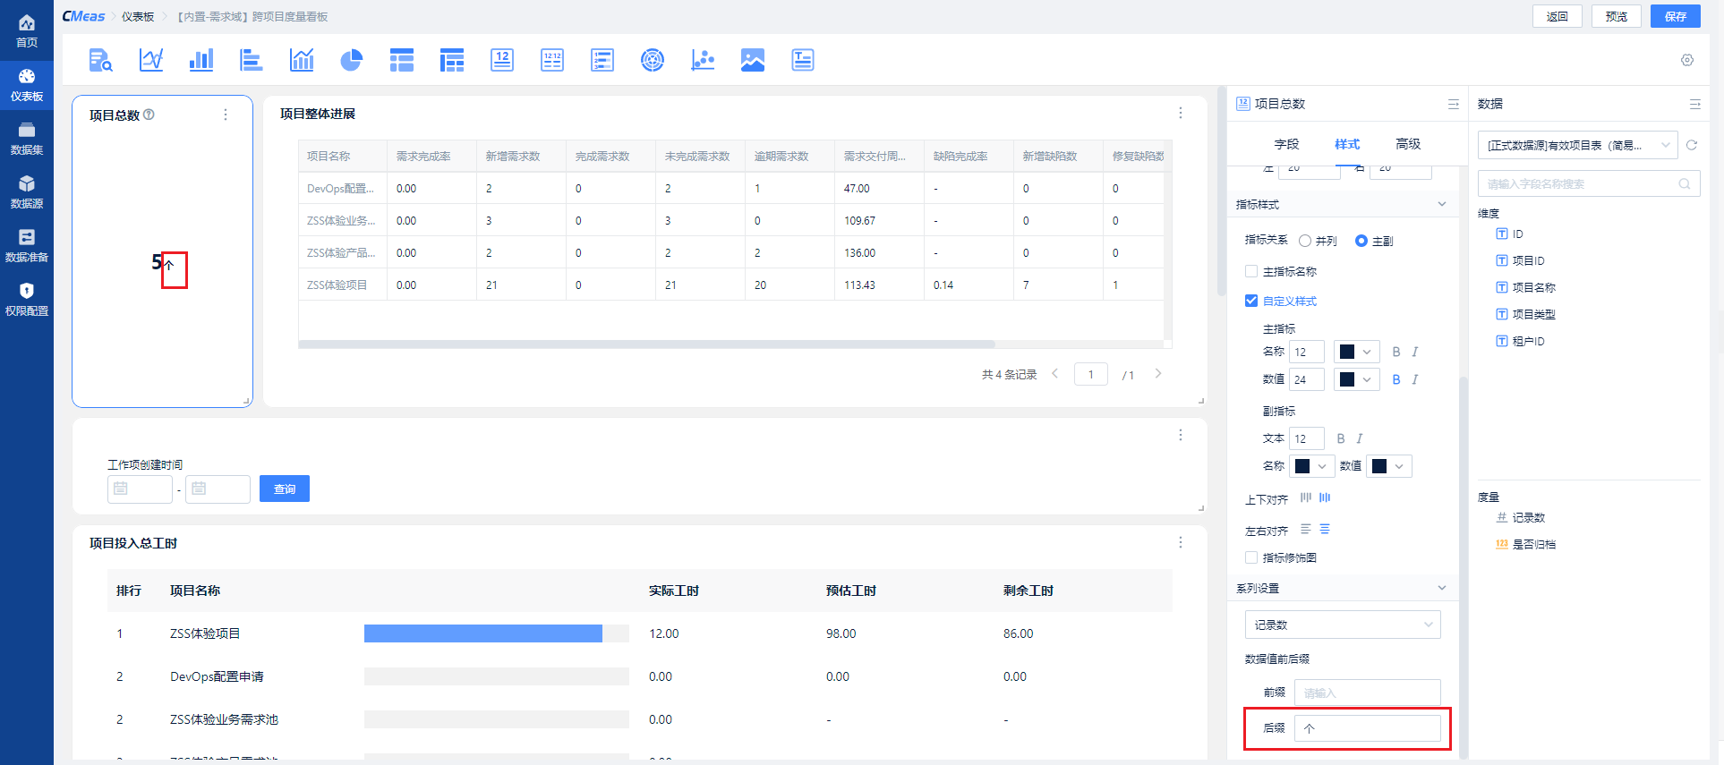
Task: Open 项目投入总工时 more-options menu
Action: click(x=1181, y=542)
